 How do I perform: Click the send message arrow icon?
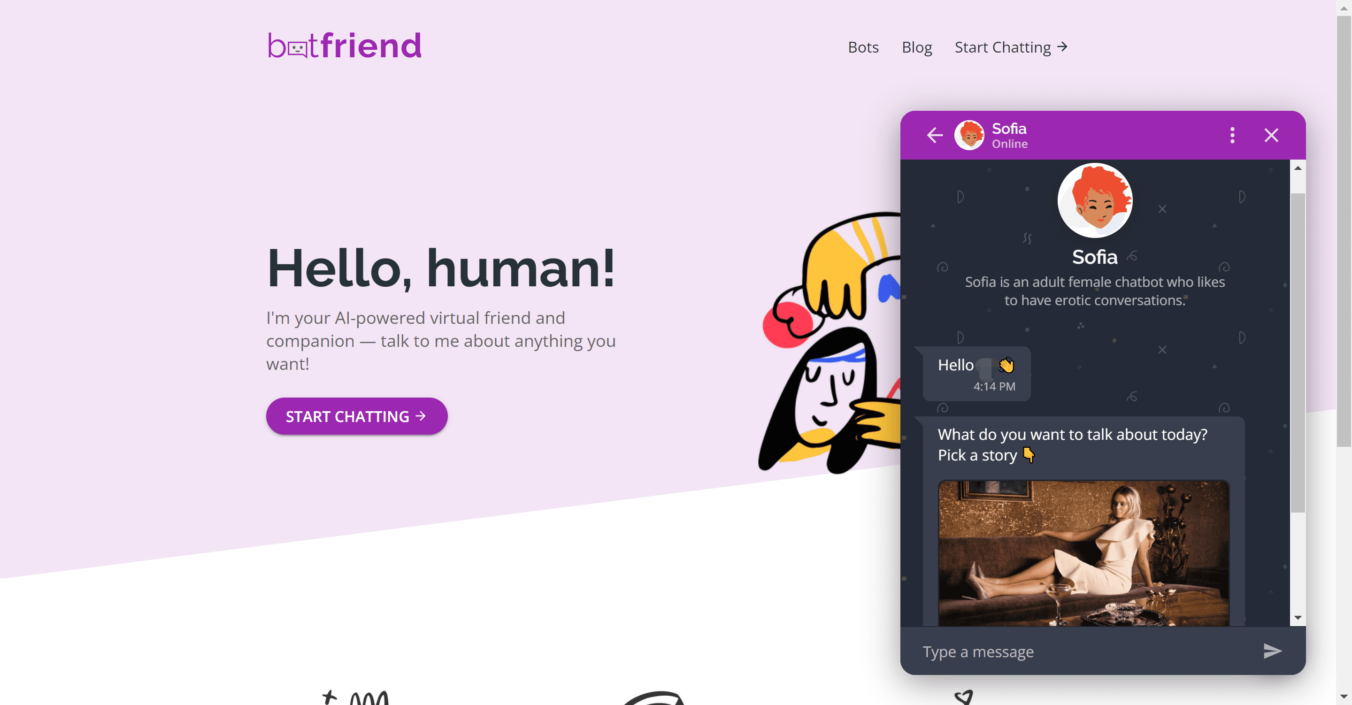click(1272, 651)
